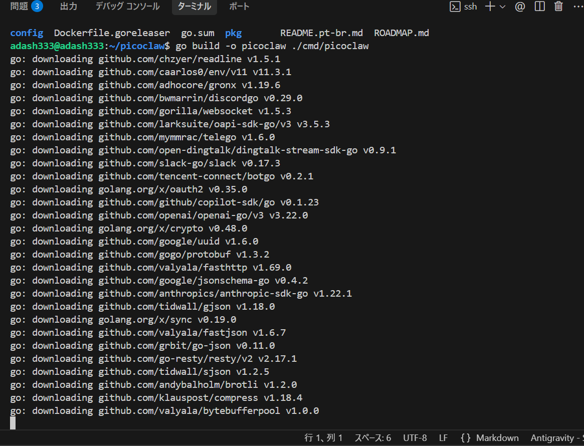Change indentation via スペース: 6
Viewport: 584px width, 446px height.
click(x=372, y=438)
